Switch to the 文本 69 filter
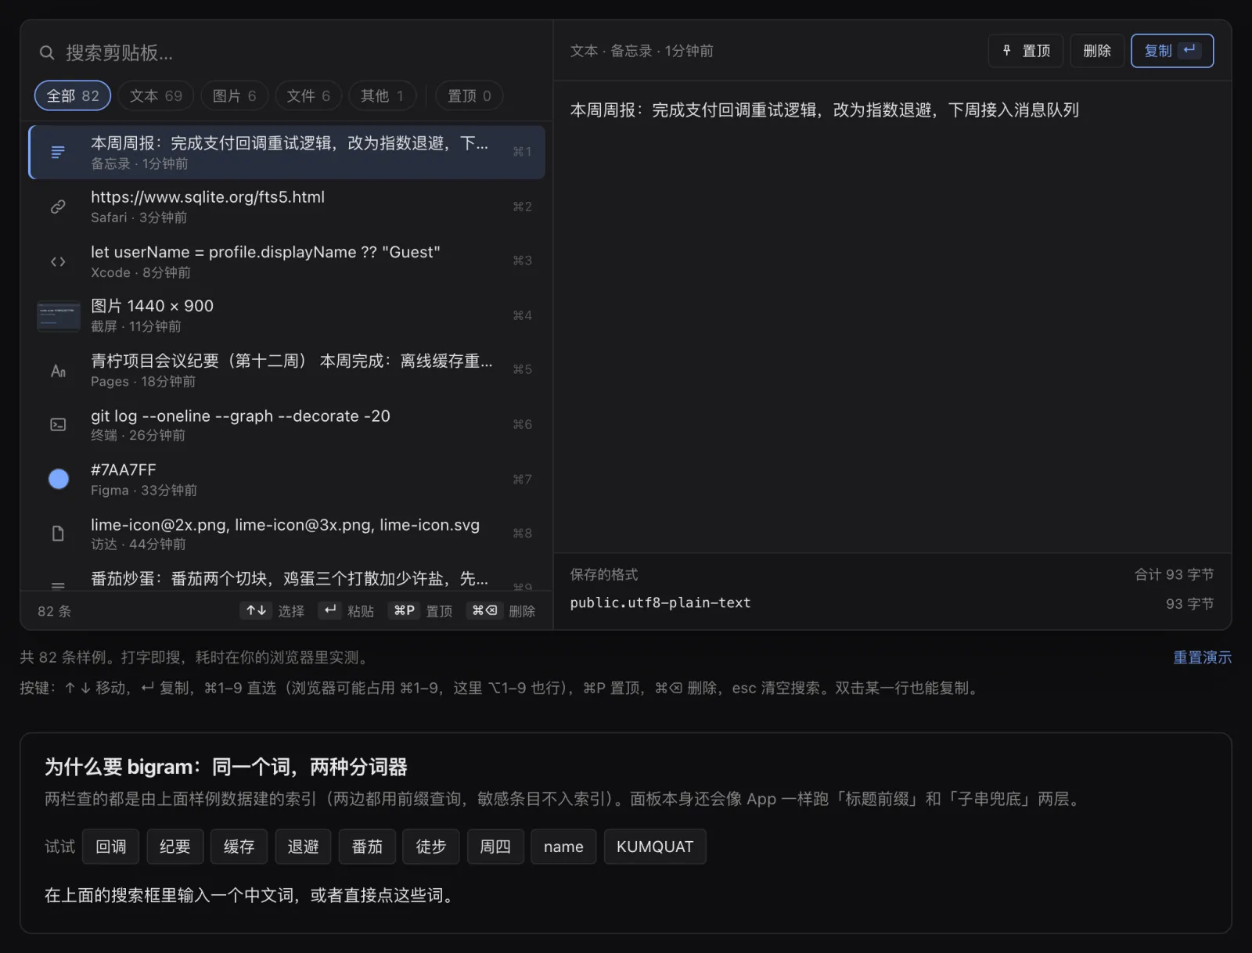Screen dimensions: 1252x953 156,95
